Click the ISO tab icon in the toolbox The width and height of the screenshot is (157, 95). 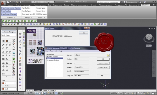tap(24, 40)
